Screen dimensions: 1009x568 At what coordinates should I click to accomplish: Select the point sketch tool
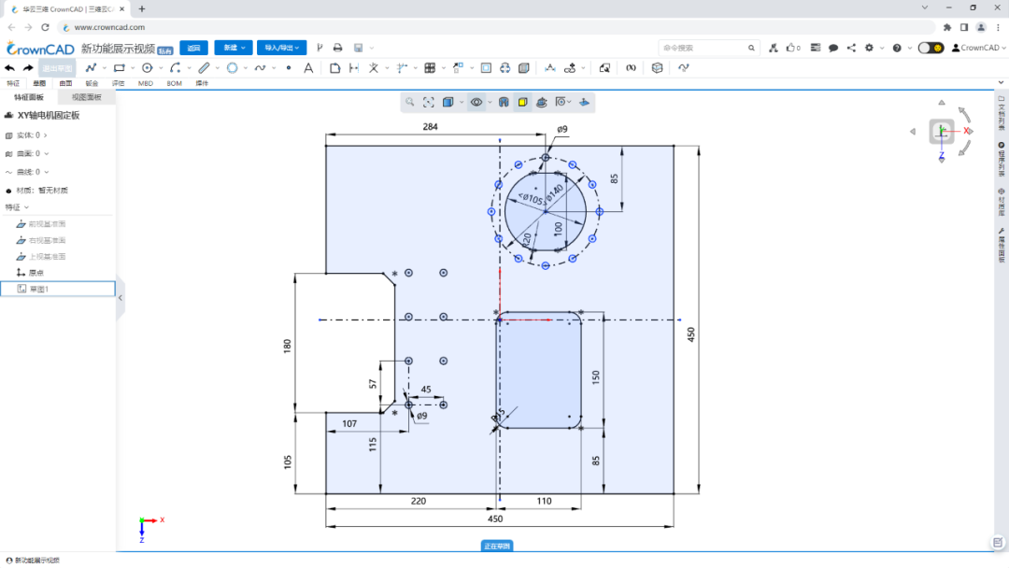[x=289, y=67]
